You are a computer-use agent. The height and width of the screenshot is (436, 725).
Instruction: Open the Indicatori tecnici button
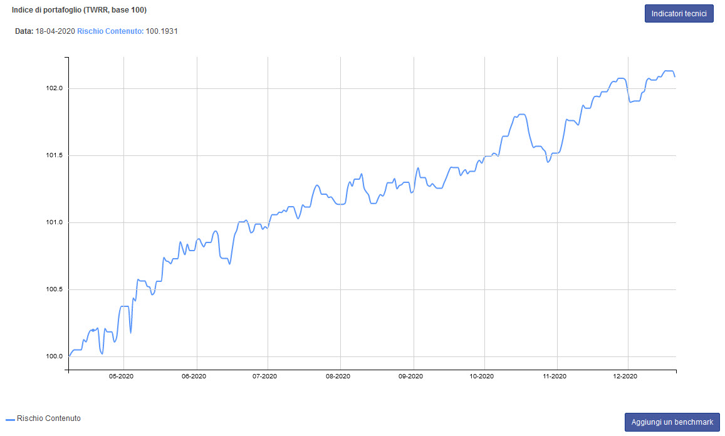pyautogui.click(x=679, y=13)
